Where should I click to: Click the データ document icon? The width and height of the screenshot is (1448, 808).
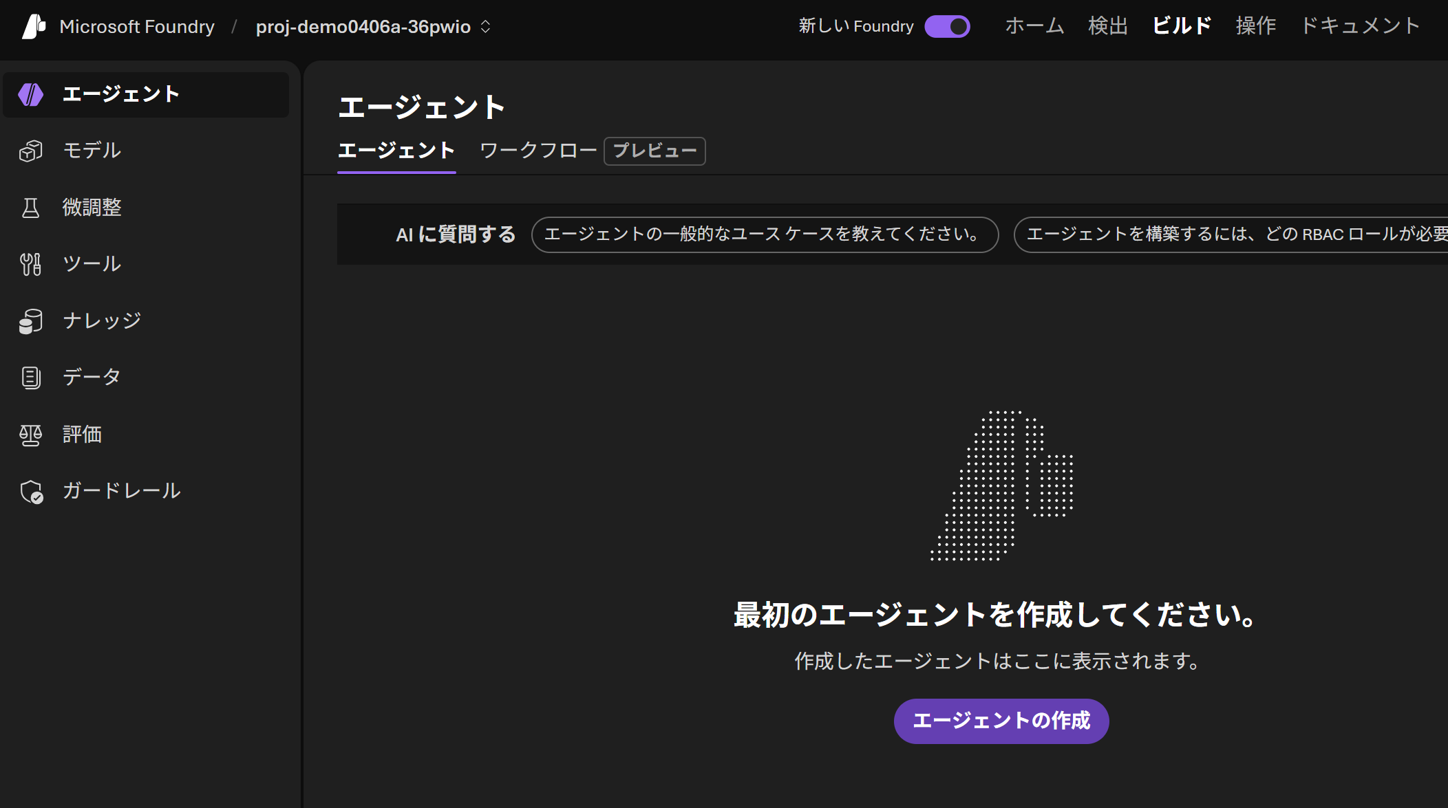click(x=31, y=378)
